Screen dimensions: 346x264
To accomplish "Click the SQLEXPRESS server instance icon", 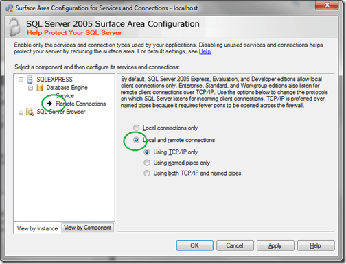I will point(30,80).
